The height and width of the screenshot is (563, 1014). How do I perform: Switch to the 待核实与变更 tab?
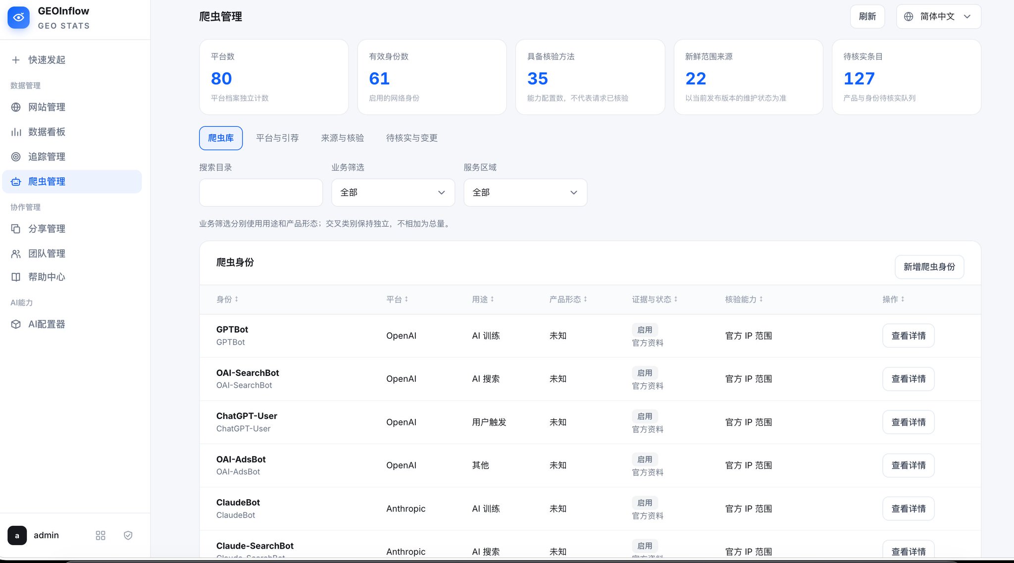(x=412, y=138)
